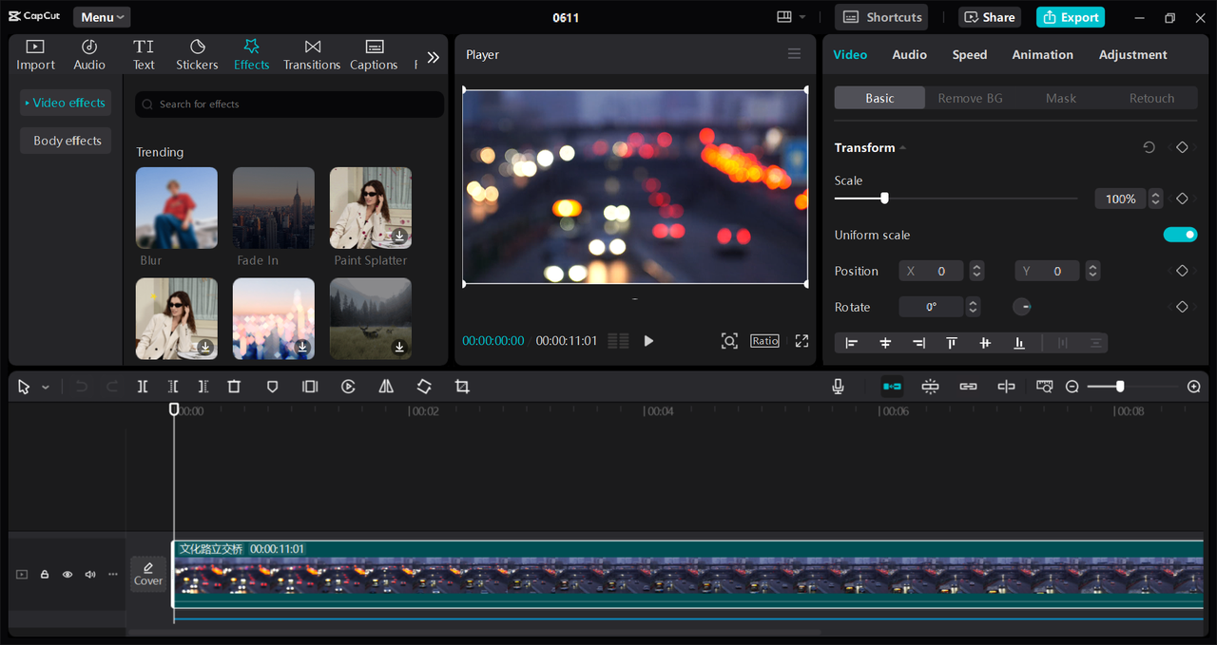Open the Player panel menu icon

(794, 54)
